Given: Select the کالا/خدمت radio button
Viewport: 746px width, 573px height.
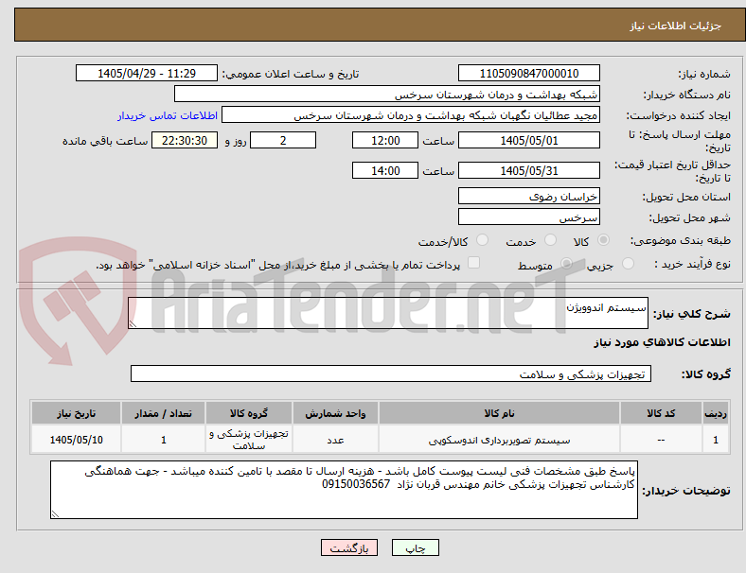Looking at the screenshot, I should click(x=482, y=240).
